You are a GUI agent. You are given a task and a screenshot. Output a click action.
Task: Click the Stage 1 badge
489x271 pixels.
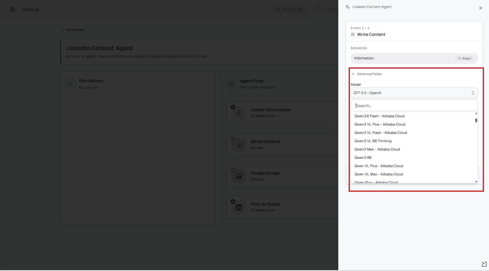click(465, 58)
